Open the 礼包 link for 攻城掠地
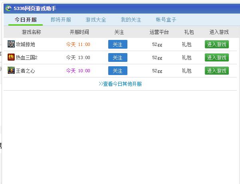Image resolution: width=240 pixels, height=184 pixels. point(186,45)
